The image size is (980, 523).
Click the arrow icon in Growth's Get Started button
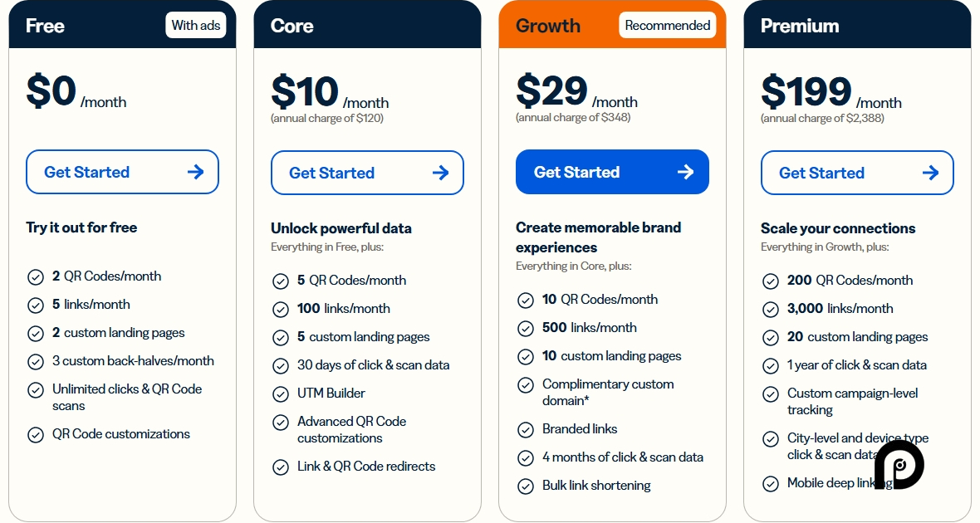pos(685,172)
